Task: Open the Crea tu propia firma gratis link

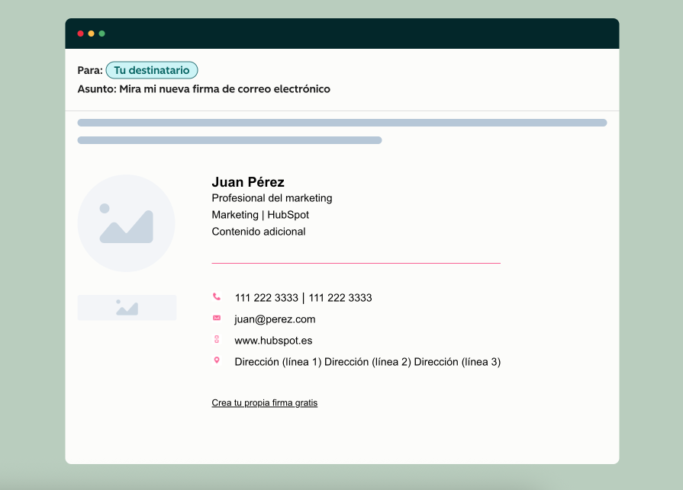Action: pyautogui.click(x=265, y=402)
